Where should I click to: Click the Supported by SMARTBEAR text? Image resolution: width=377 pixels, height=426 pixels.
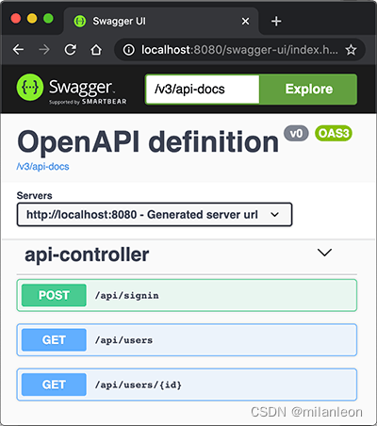(x=88, y=102)
